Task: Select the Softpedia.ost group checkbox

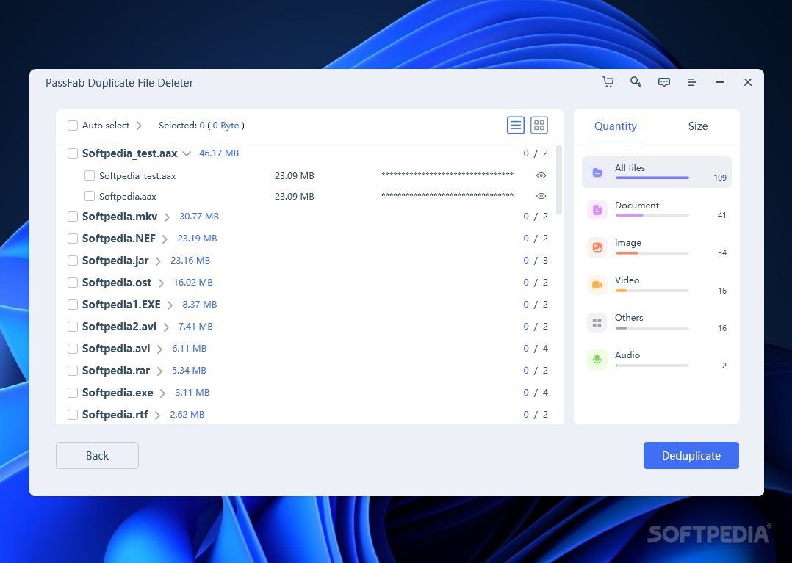Action: pyautogui.click(x=73, y=283)
